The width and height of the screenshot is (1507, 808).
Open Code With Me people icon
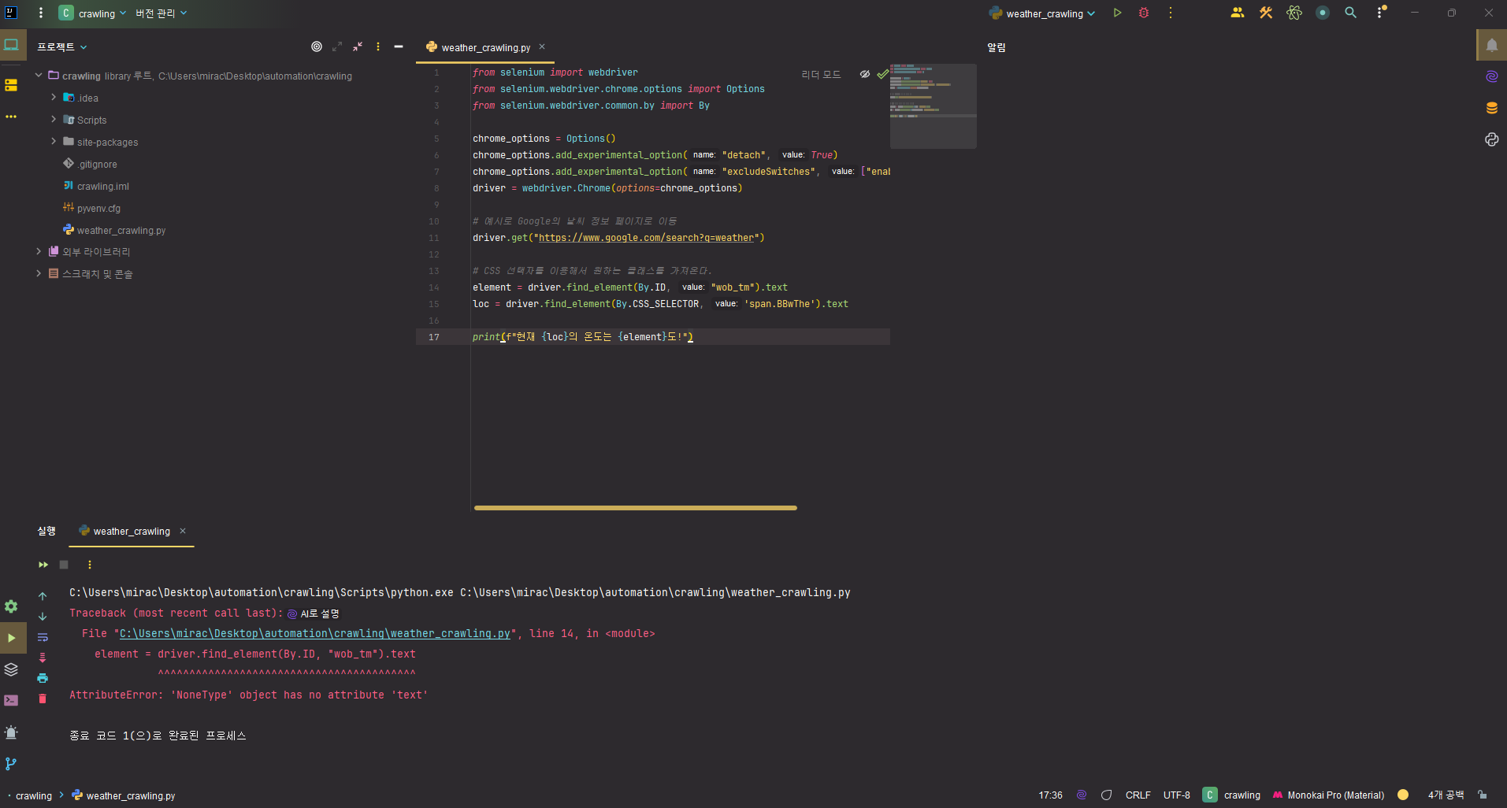[x=1238, y=13]
